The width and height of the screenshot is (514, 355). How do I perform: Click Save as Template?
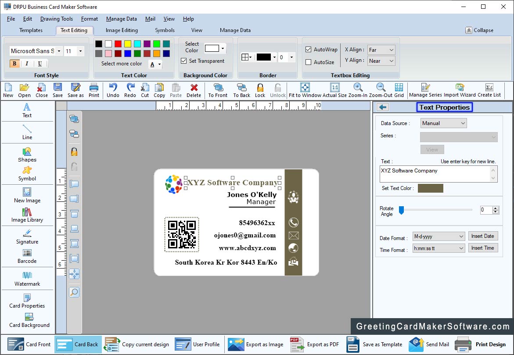tap(374, 344)
